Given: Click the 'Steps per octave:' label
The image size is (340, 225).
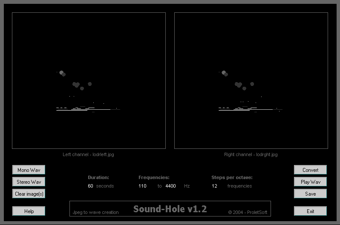Looking at the screenshot, I should tap(232, 177).
